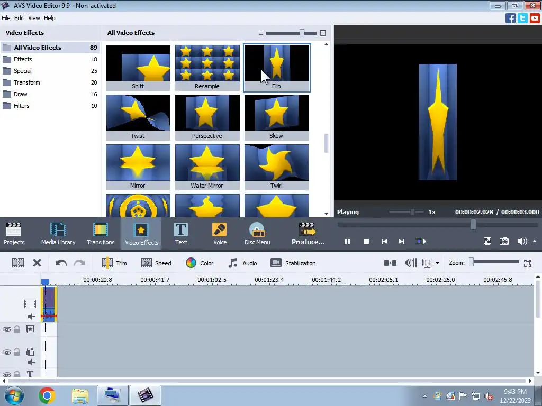The width and height of the screenshot is (542, 406).
Task: Click the split clip icon
Action: (18, 263)
